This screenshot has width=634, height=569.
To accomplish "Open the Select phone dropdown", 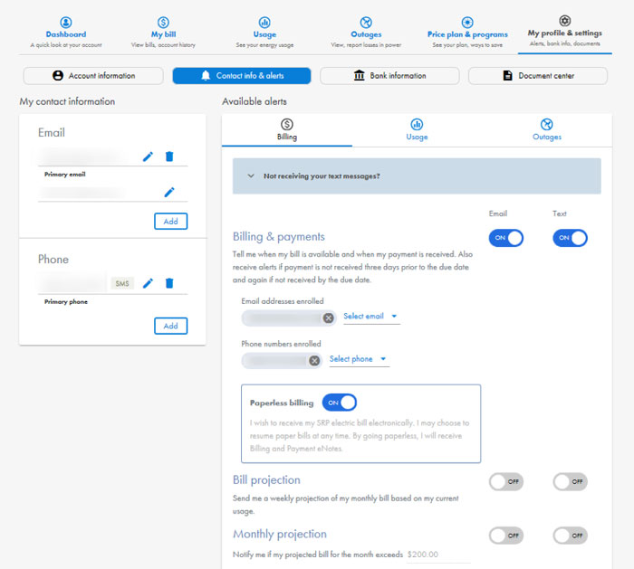I will click(359, 359).
